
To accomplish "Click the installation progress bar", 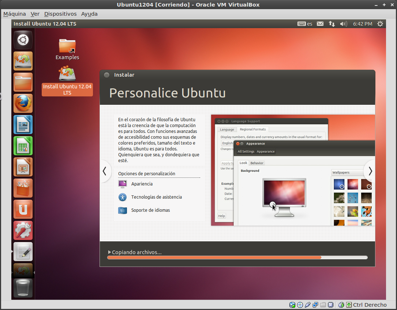I will point(237,257).
